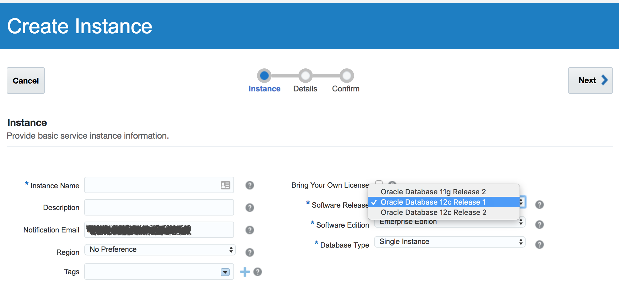Open the Region dropdown

click(160, 249)
